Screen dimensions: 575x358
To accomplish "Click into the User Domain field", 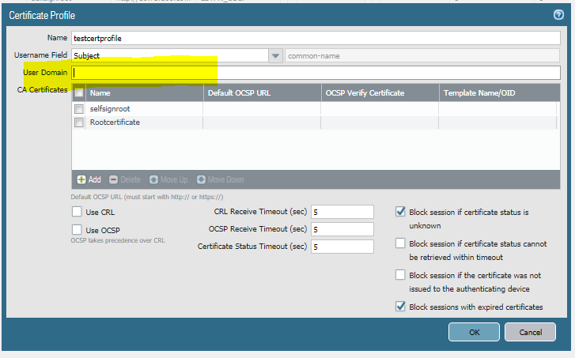I will (316, 73).
